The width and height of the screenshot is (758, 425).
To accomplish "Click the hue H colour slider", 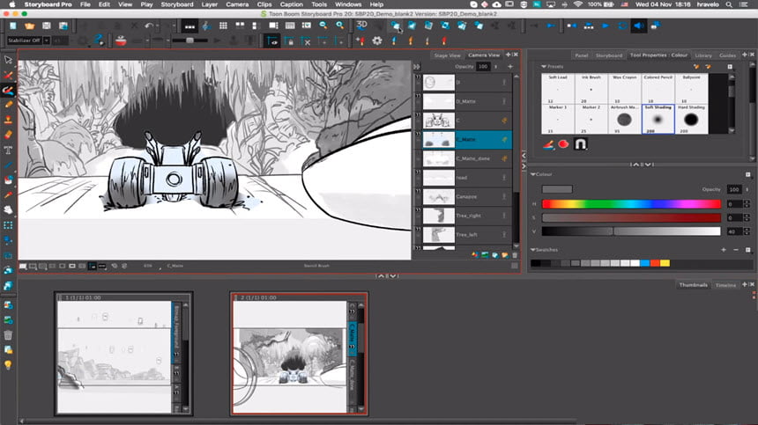I will 631,204.
